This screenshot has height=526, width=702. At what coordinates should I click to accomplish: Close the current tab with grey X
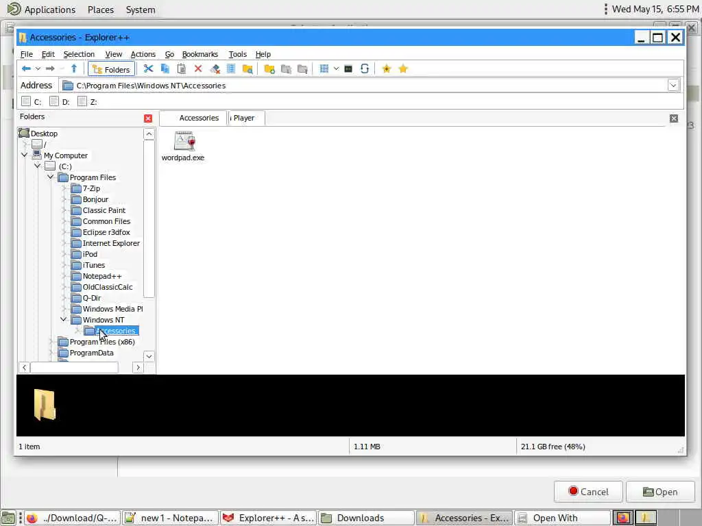click(x=674, y=118)
